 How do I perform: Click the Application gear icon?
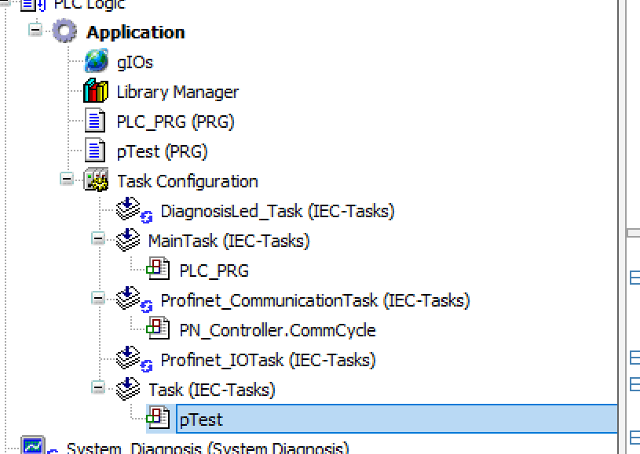coord(65,32)
